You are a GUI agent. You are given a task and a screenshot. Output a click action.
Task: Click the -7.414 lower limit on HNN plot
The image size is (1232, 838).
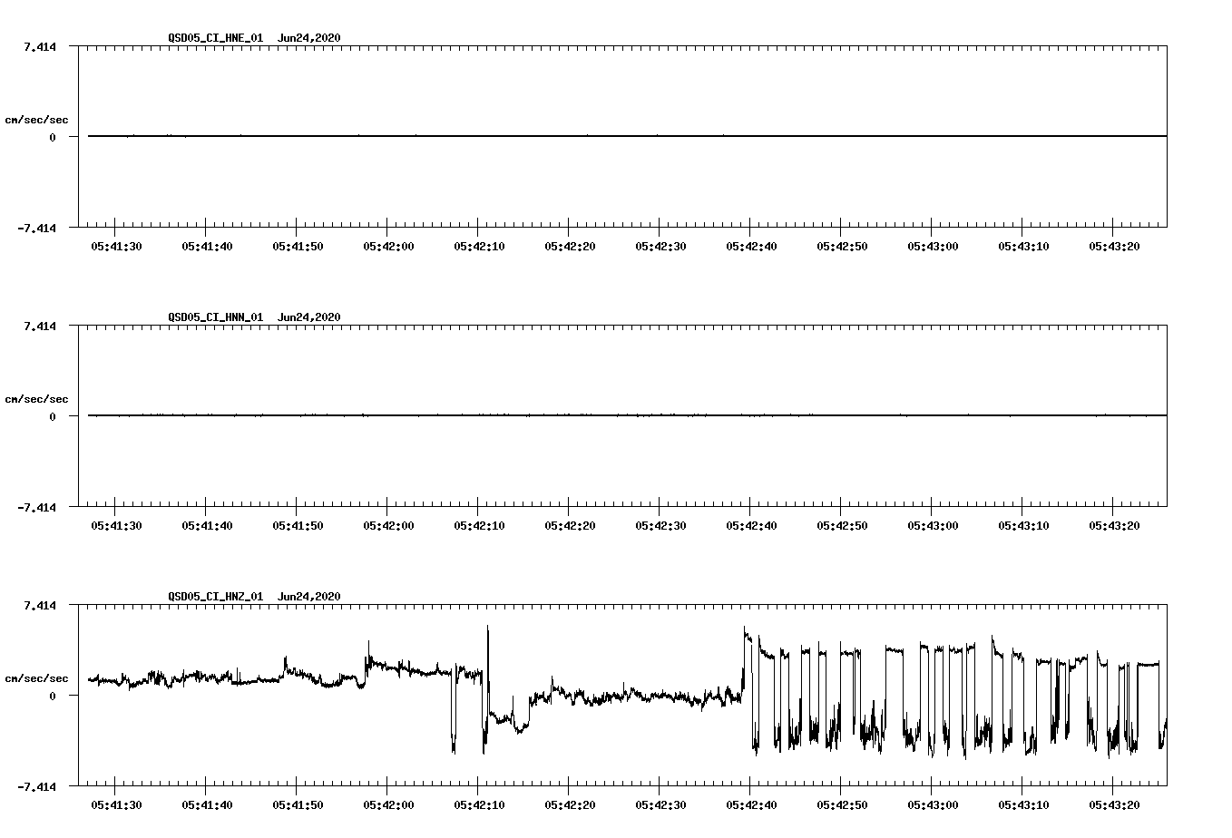pyautogui.click(x=37, y=508)
